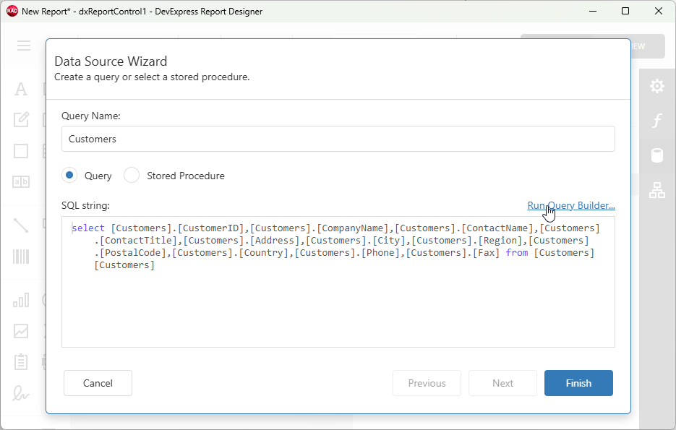Close the Report Designer window
The image size is (676, 430).
click(x=659, y=12)
